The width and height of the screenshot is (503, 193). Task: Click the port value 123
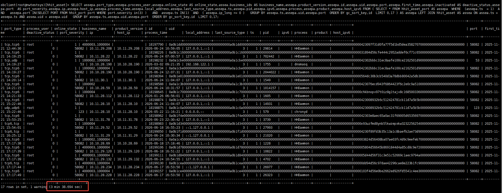coord(476,108)
